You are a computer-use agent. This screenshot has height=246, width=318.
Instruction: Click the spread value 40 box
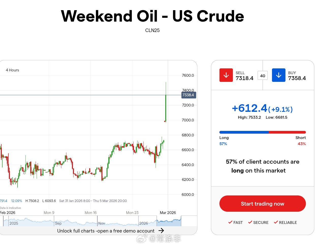coord(263,75)
